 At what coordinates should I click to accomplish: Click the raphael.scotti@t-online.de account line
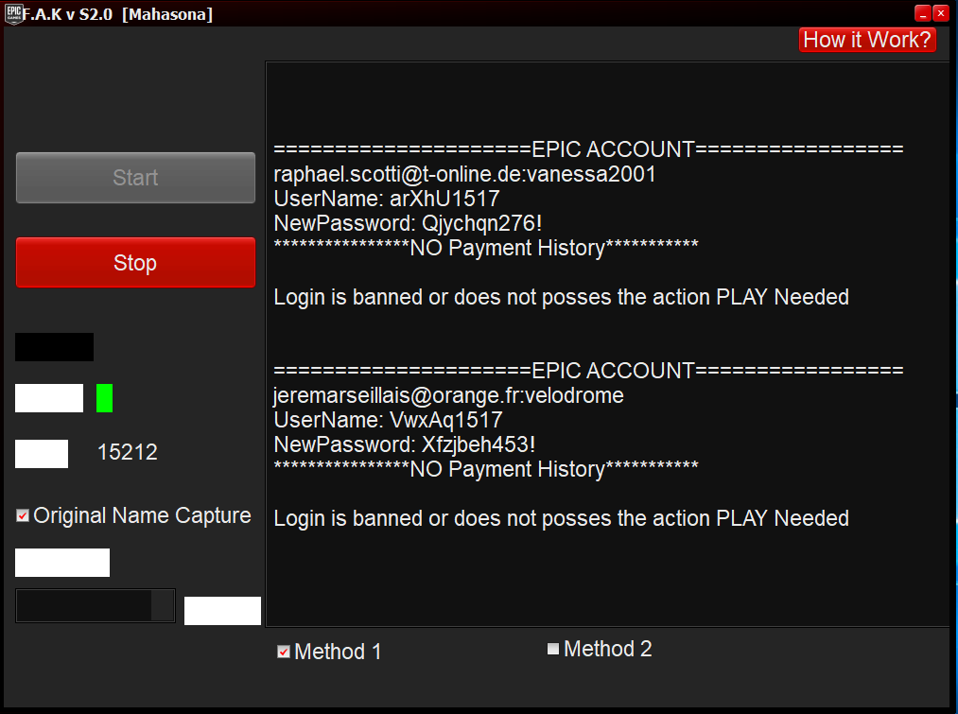[464, 175]
